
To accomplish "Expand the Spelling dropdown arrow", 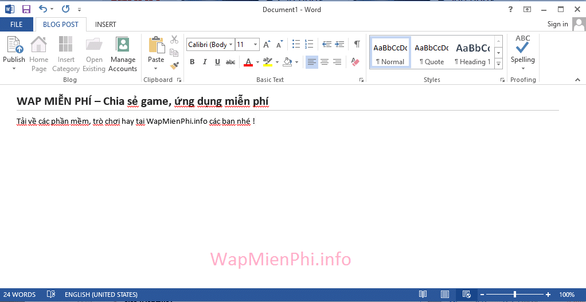I will click(523, 69).
